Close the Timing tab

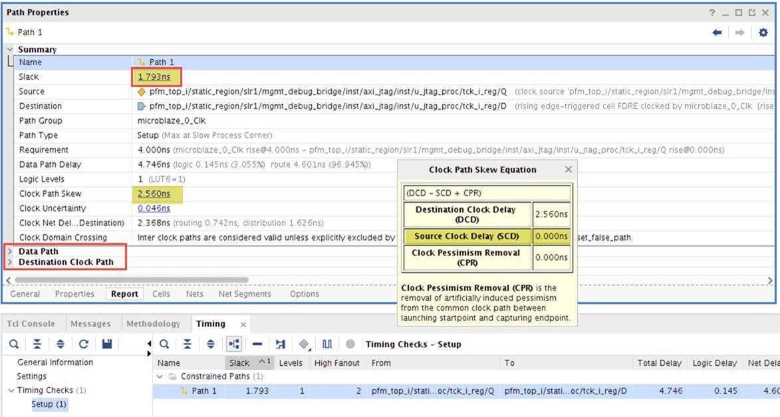tap(243, 325)
